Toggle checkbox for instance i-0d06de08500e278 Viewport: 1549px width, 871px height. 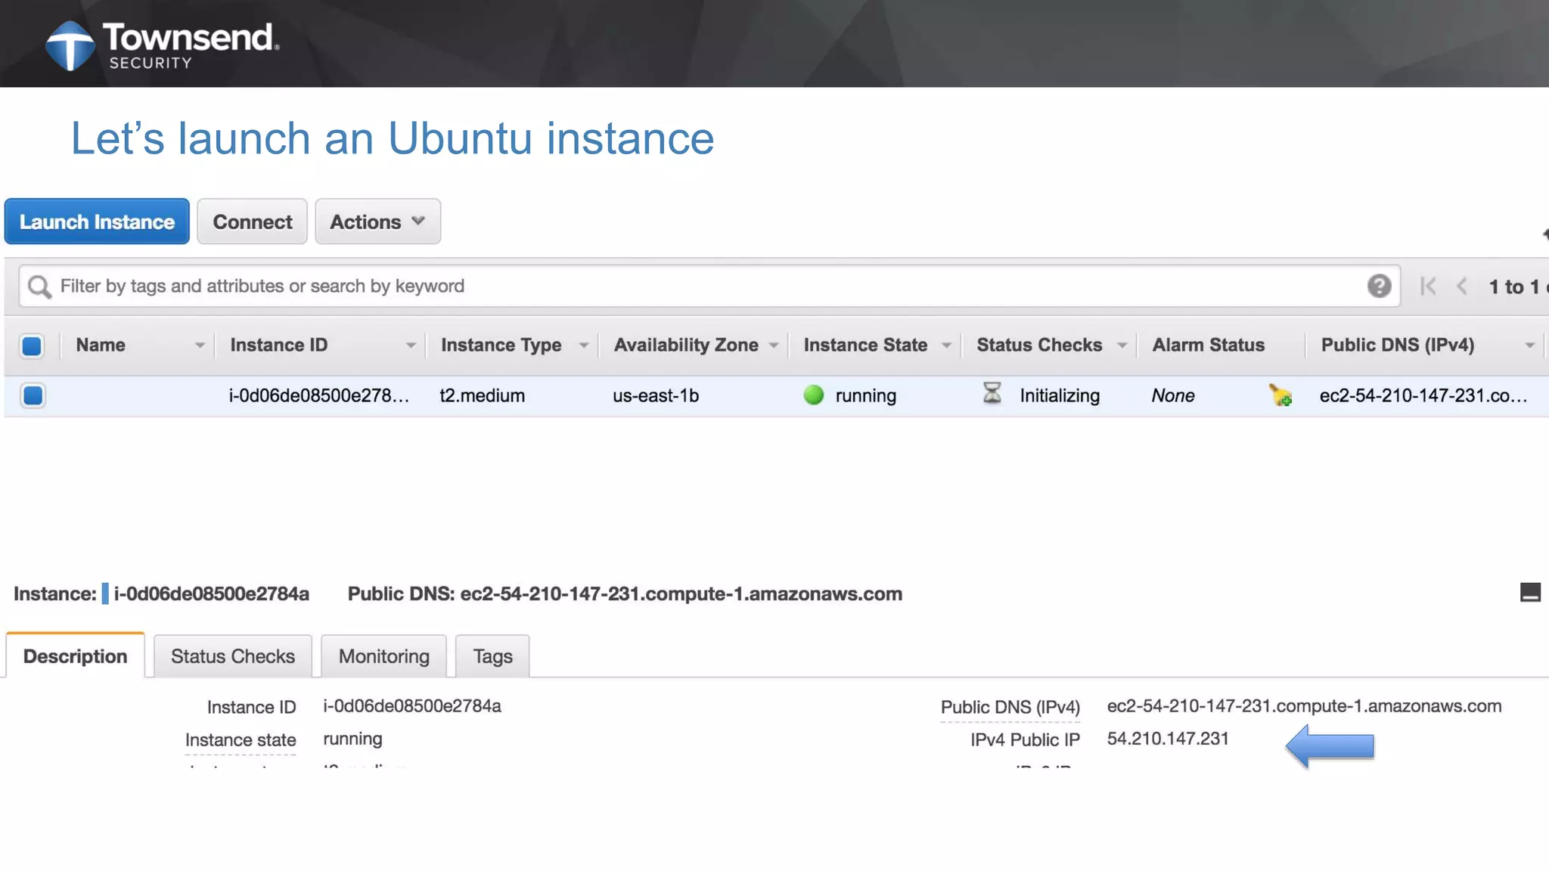33,395
